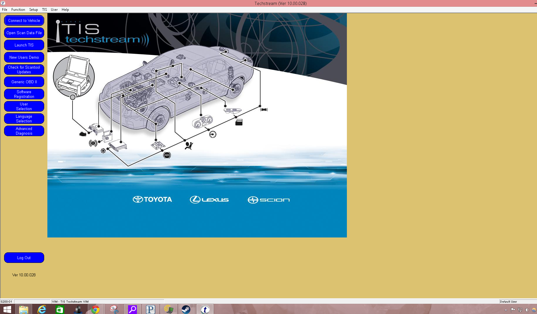The height and width of the screenshot is (314, 537).
Task: Open the Setup menu
Action: click(33, 10)
